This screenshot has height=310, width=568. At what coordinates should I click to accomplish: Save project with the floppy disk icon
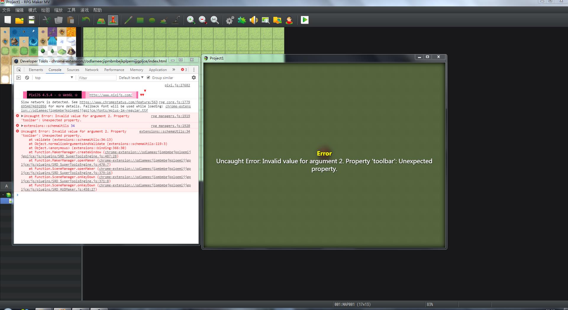tap(31, 20)
